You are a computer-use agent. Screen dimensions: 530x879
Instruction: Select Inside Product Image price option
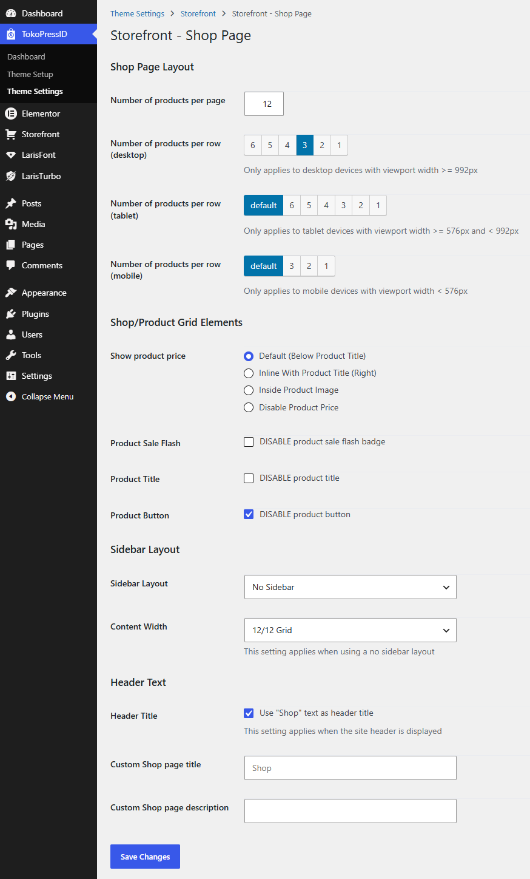tap(249, 390)
